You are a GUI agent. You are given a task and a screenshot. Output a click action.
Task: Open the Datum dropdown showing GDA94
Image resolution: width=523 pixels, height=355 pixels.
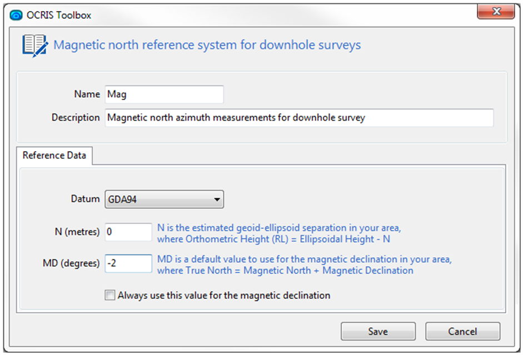tap(164, 199)
